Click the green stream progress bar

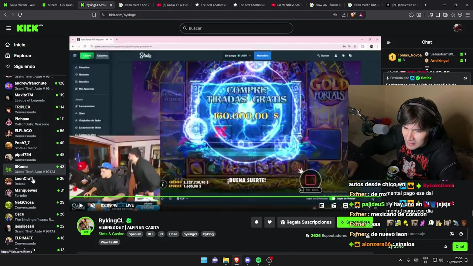225,197
